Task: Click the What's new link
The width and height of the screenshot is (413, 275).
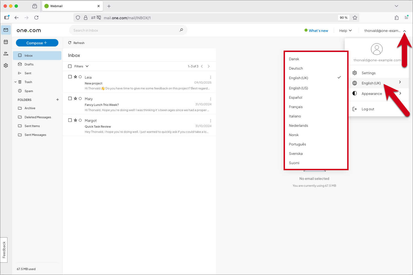Action: [318, 30]
